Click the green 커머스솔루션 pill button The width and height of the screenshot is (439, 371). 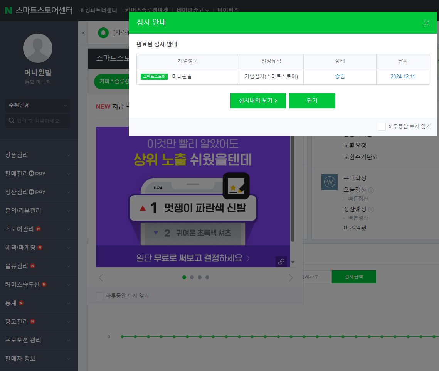[111, 81]
